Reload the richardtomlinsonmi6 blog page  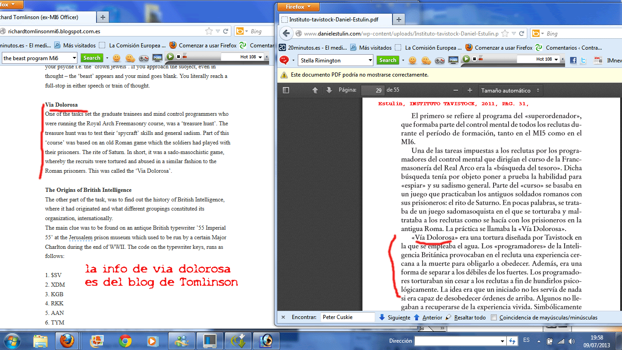tap(226, 31)
